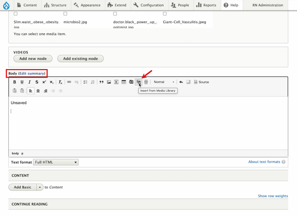Open the Configuration menu item

(x=149, y=5)
